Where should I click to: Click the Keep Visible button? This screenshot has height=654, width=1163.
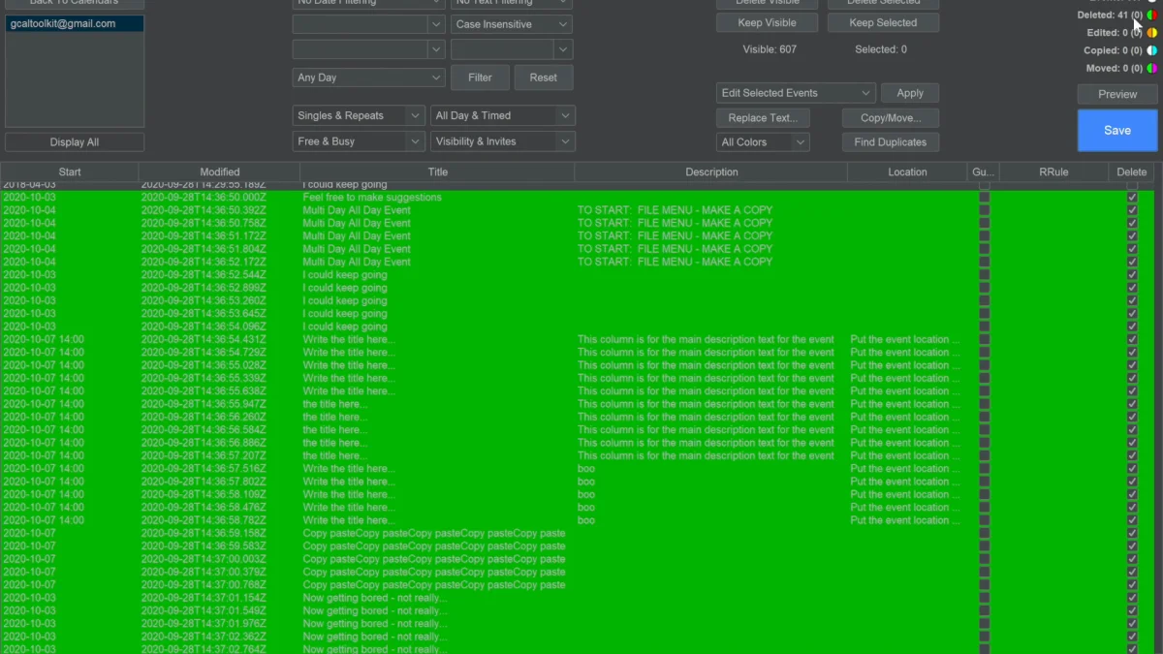pos(768,22)
